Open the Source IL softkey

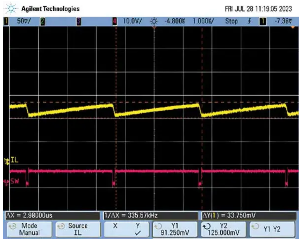click(78, 229)
